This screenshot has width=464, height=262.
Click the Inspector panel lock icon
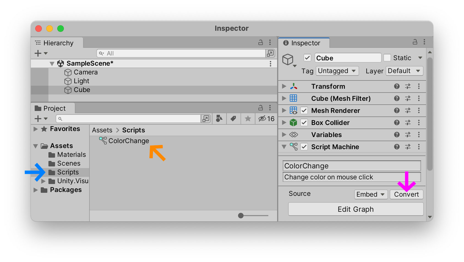click(x=415, y=42)
